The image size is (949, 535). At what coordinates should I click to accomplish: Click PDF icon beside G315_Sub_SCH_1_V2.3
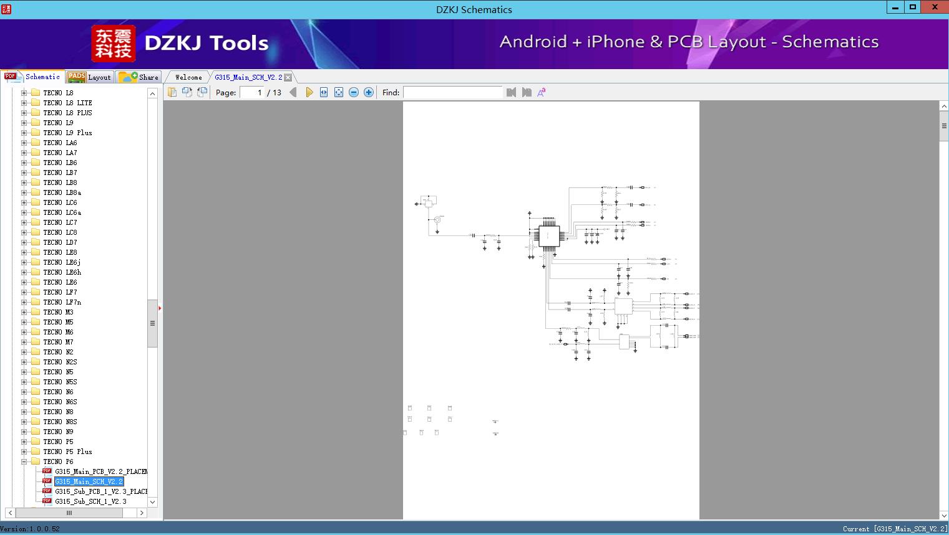click(x=47, y=501)
